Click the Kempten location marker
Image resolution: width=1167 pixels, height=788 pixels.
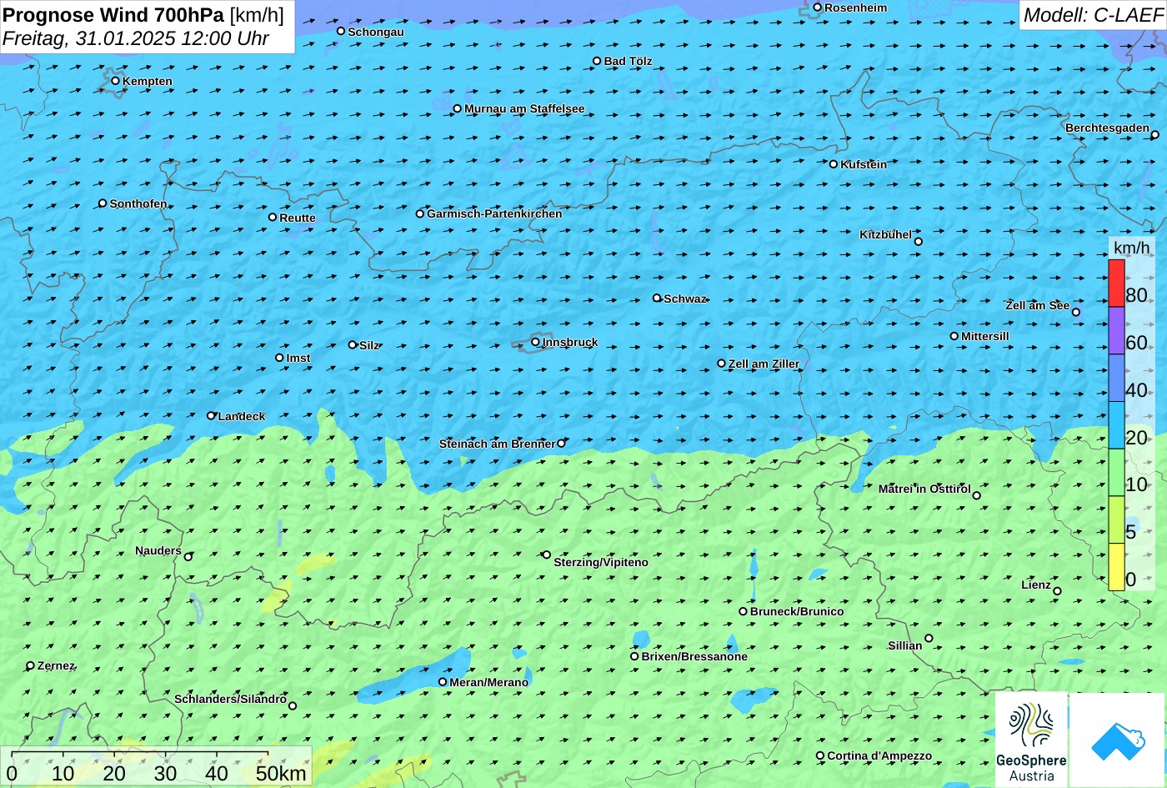(116, 81)
